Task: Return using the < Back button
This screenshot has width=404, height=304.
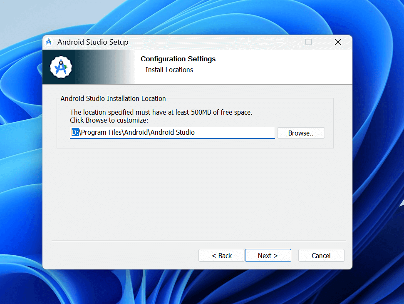Action: pos(221,256)
